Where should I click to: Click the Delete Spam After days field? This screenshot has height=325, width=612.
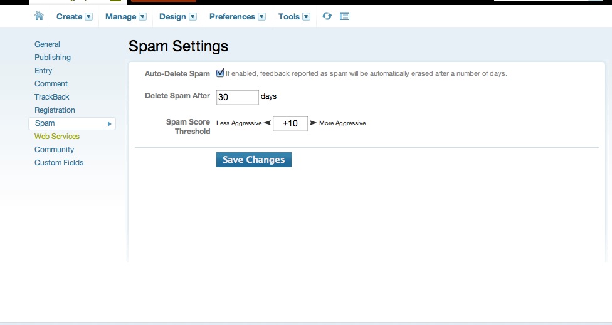pyautogui.click(x=237, y=97)
